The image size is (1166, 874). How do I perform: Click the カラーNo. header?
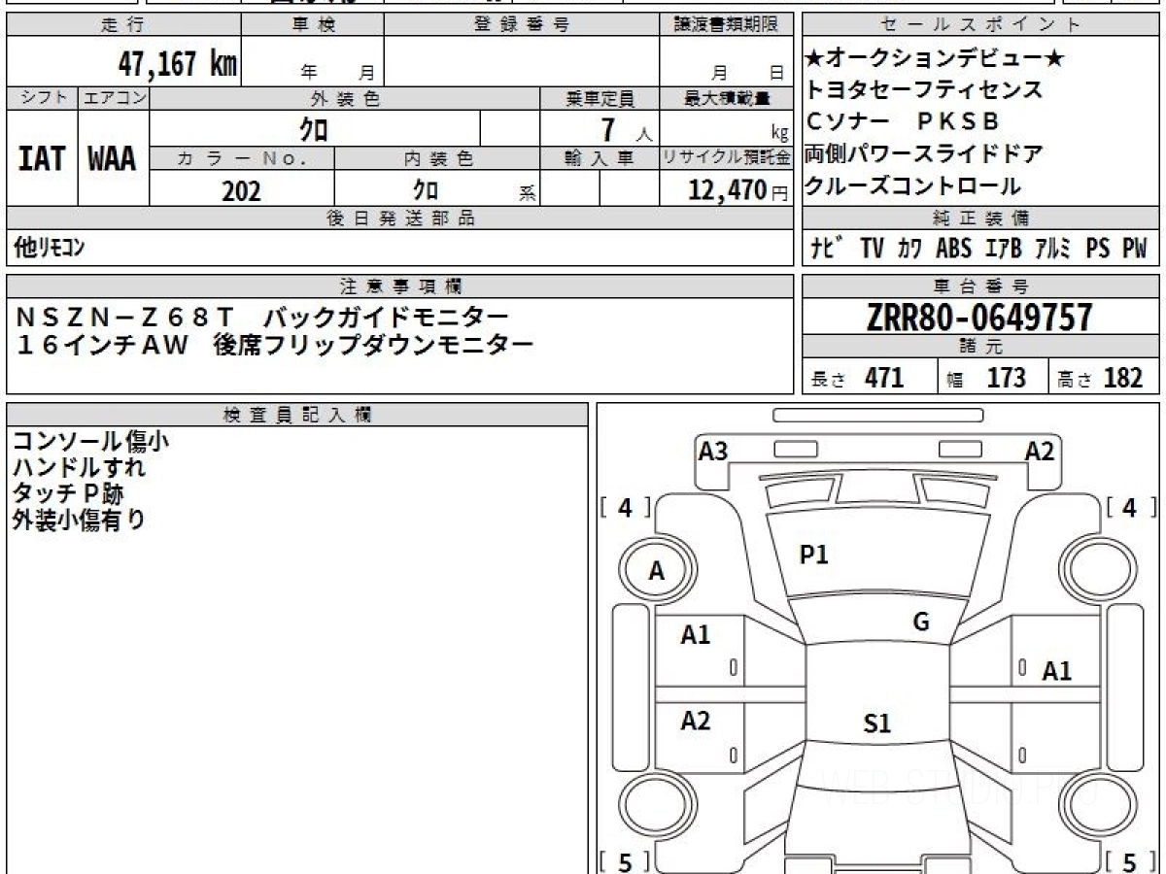tap(242, 158)
